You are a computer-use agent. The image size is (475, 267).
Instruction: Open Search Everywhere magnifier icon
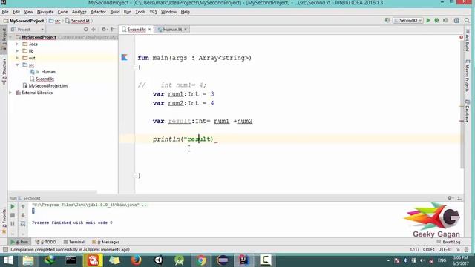(x=467, y=20)
